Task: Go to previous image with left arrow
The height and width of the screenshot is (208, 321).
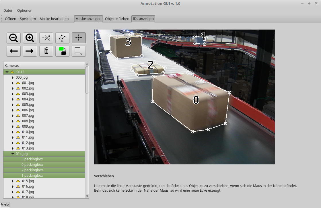Action: (x=14, y=51)
